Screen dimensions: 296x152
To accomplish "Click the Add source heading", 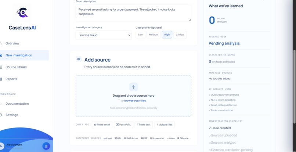I will (97, 60).
